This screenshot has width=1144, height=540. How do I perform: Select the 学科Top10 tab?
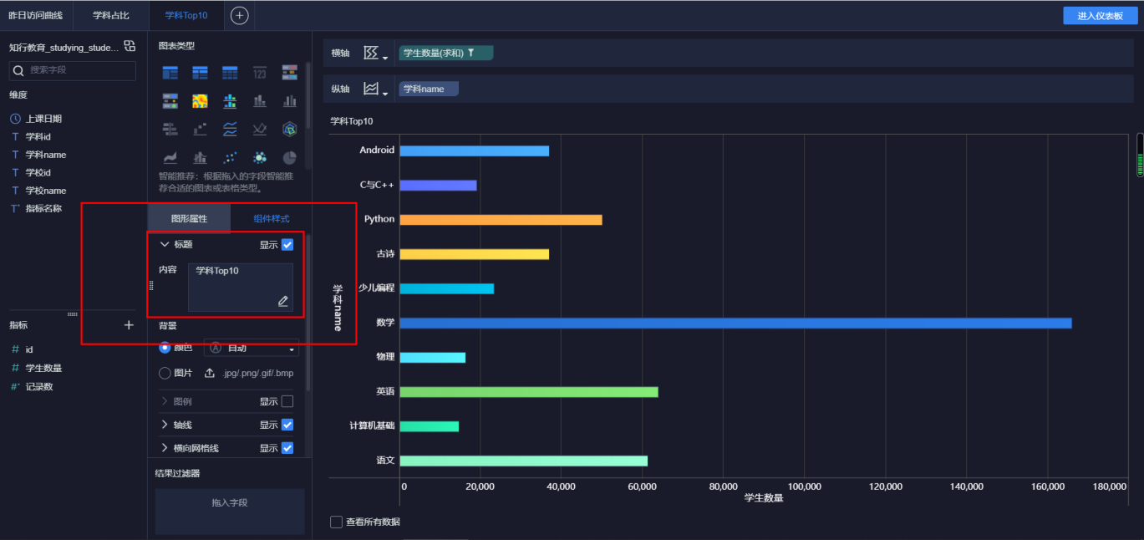pyautogui.click(x=186, y=15)
